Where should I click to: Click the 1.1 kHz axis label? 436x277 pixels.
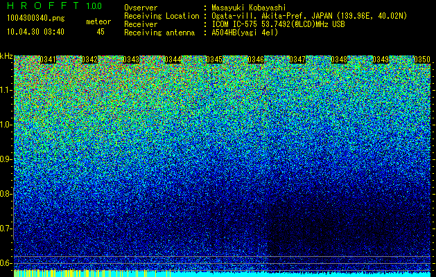pos(6,90)
